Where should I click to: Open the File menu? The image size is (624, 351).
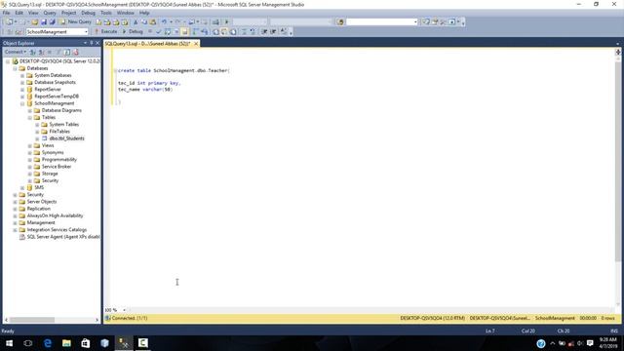[x=7, y=13]
